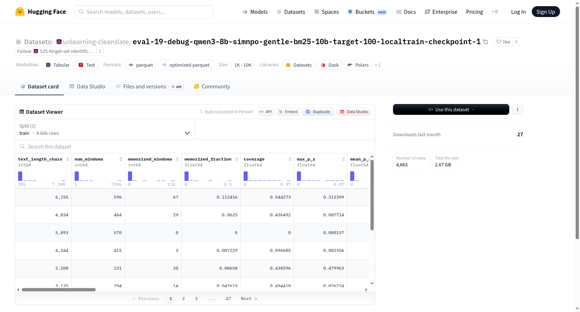
Task: Copy the dataset name with the copy icon
Action: (x=485, y=42)
